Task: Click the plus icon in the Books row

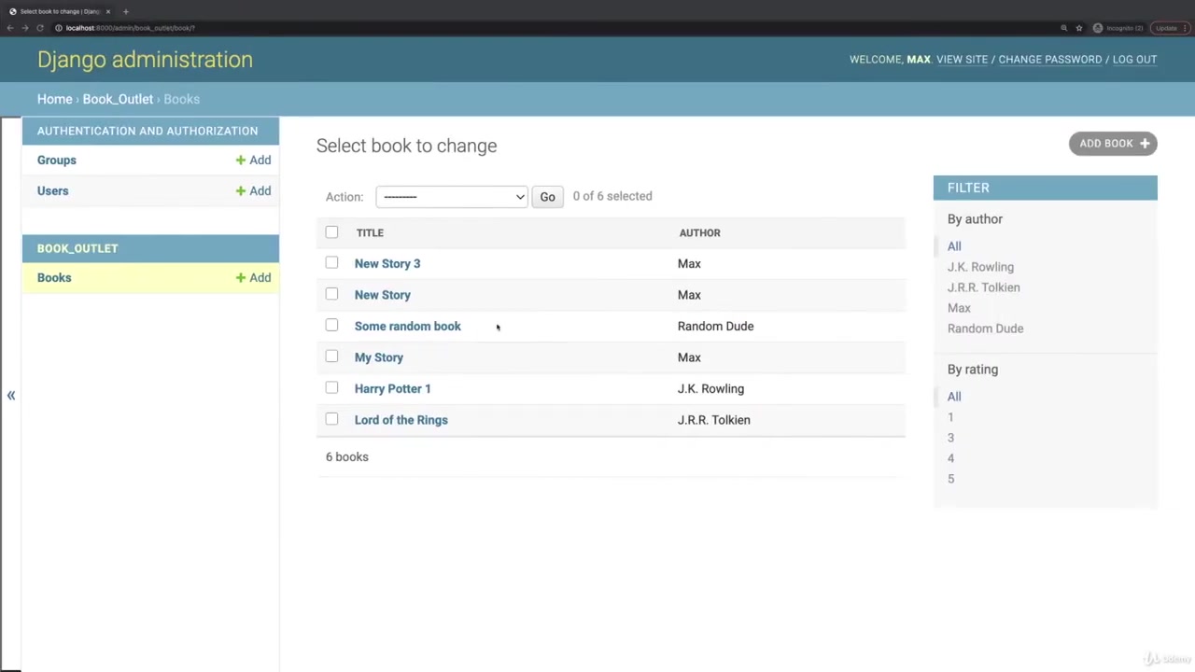Action: [241, 278]
